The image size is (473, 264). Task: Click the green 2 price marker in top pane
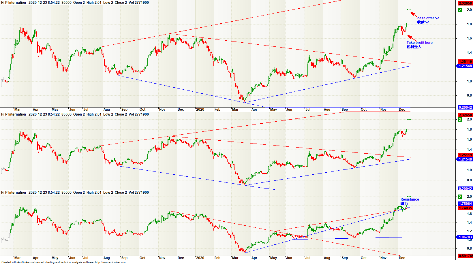[x=460, y=10]
